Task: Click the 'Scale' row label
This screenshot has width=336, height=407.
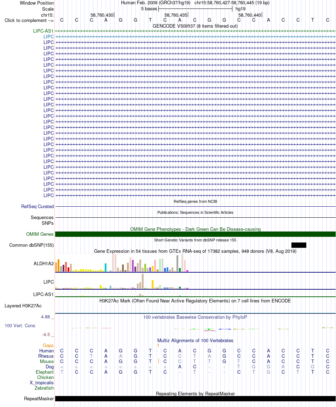Action: click(48, 9)
